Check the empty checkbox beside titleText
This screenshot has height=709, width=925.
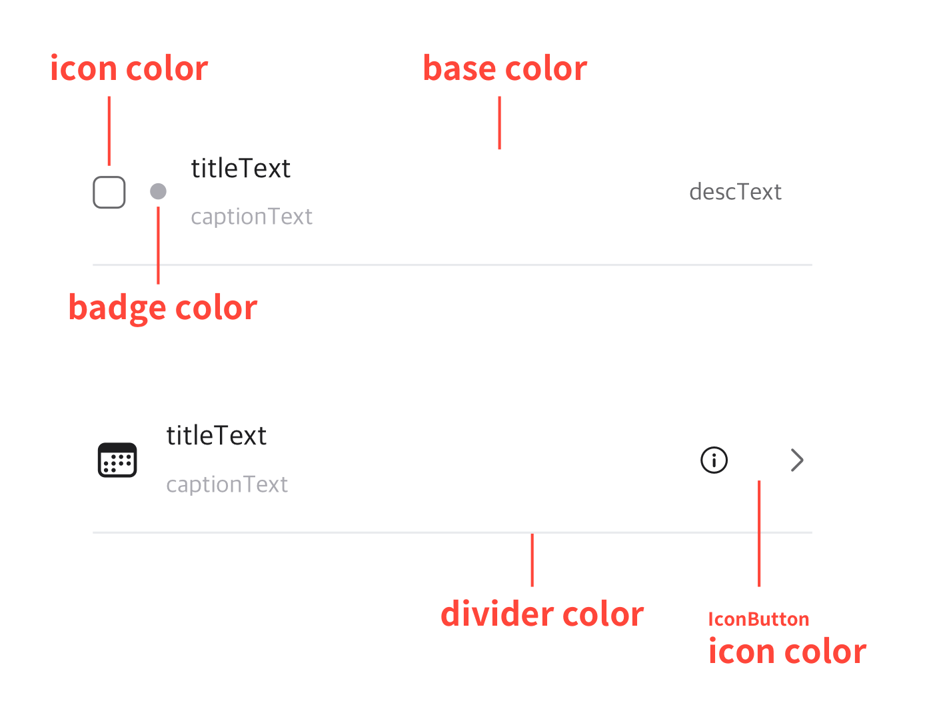[x=109, y=193]
